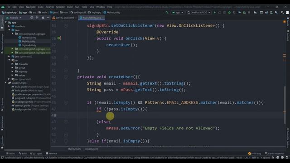
Task: Click the editor vertical scrollbar thumb
Action: coord(285,105)
